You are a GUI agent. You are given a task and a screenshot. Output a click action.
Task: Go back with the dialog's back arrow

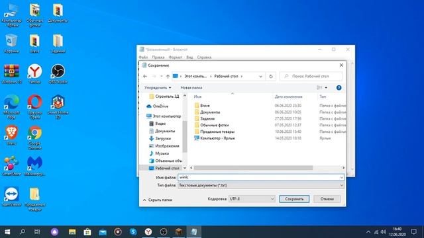click(x=145, y=77)
